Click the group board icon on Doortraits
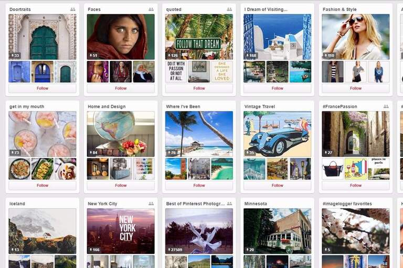403x268 pixels. (73, 9)
